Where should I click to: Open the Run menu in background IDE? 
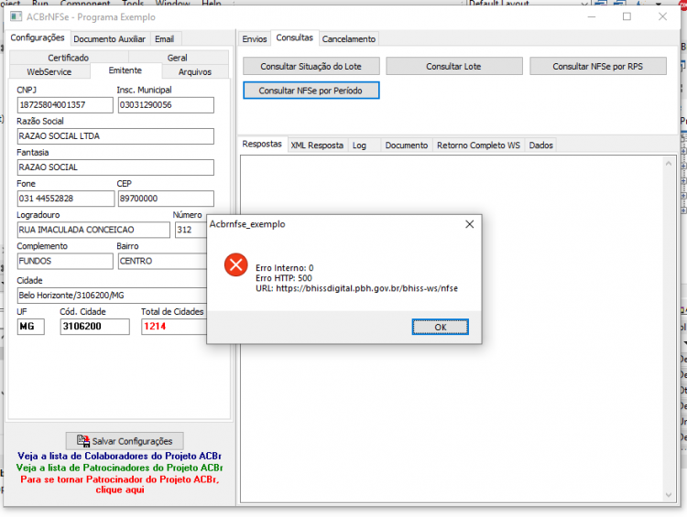pyautogui.click(x=40, y=3)
